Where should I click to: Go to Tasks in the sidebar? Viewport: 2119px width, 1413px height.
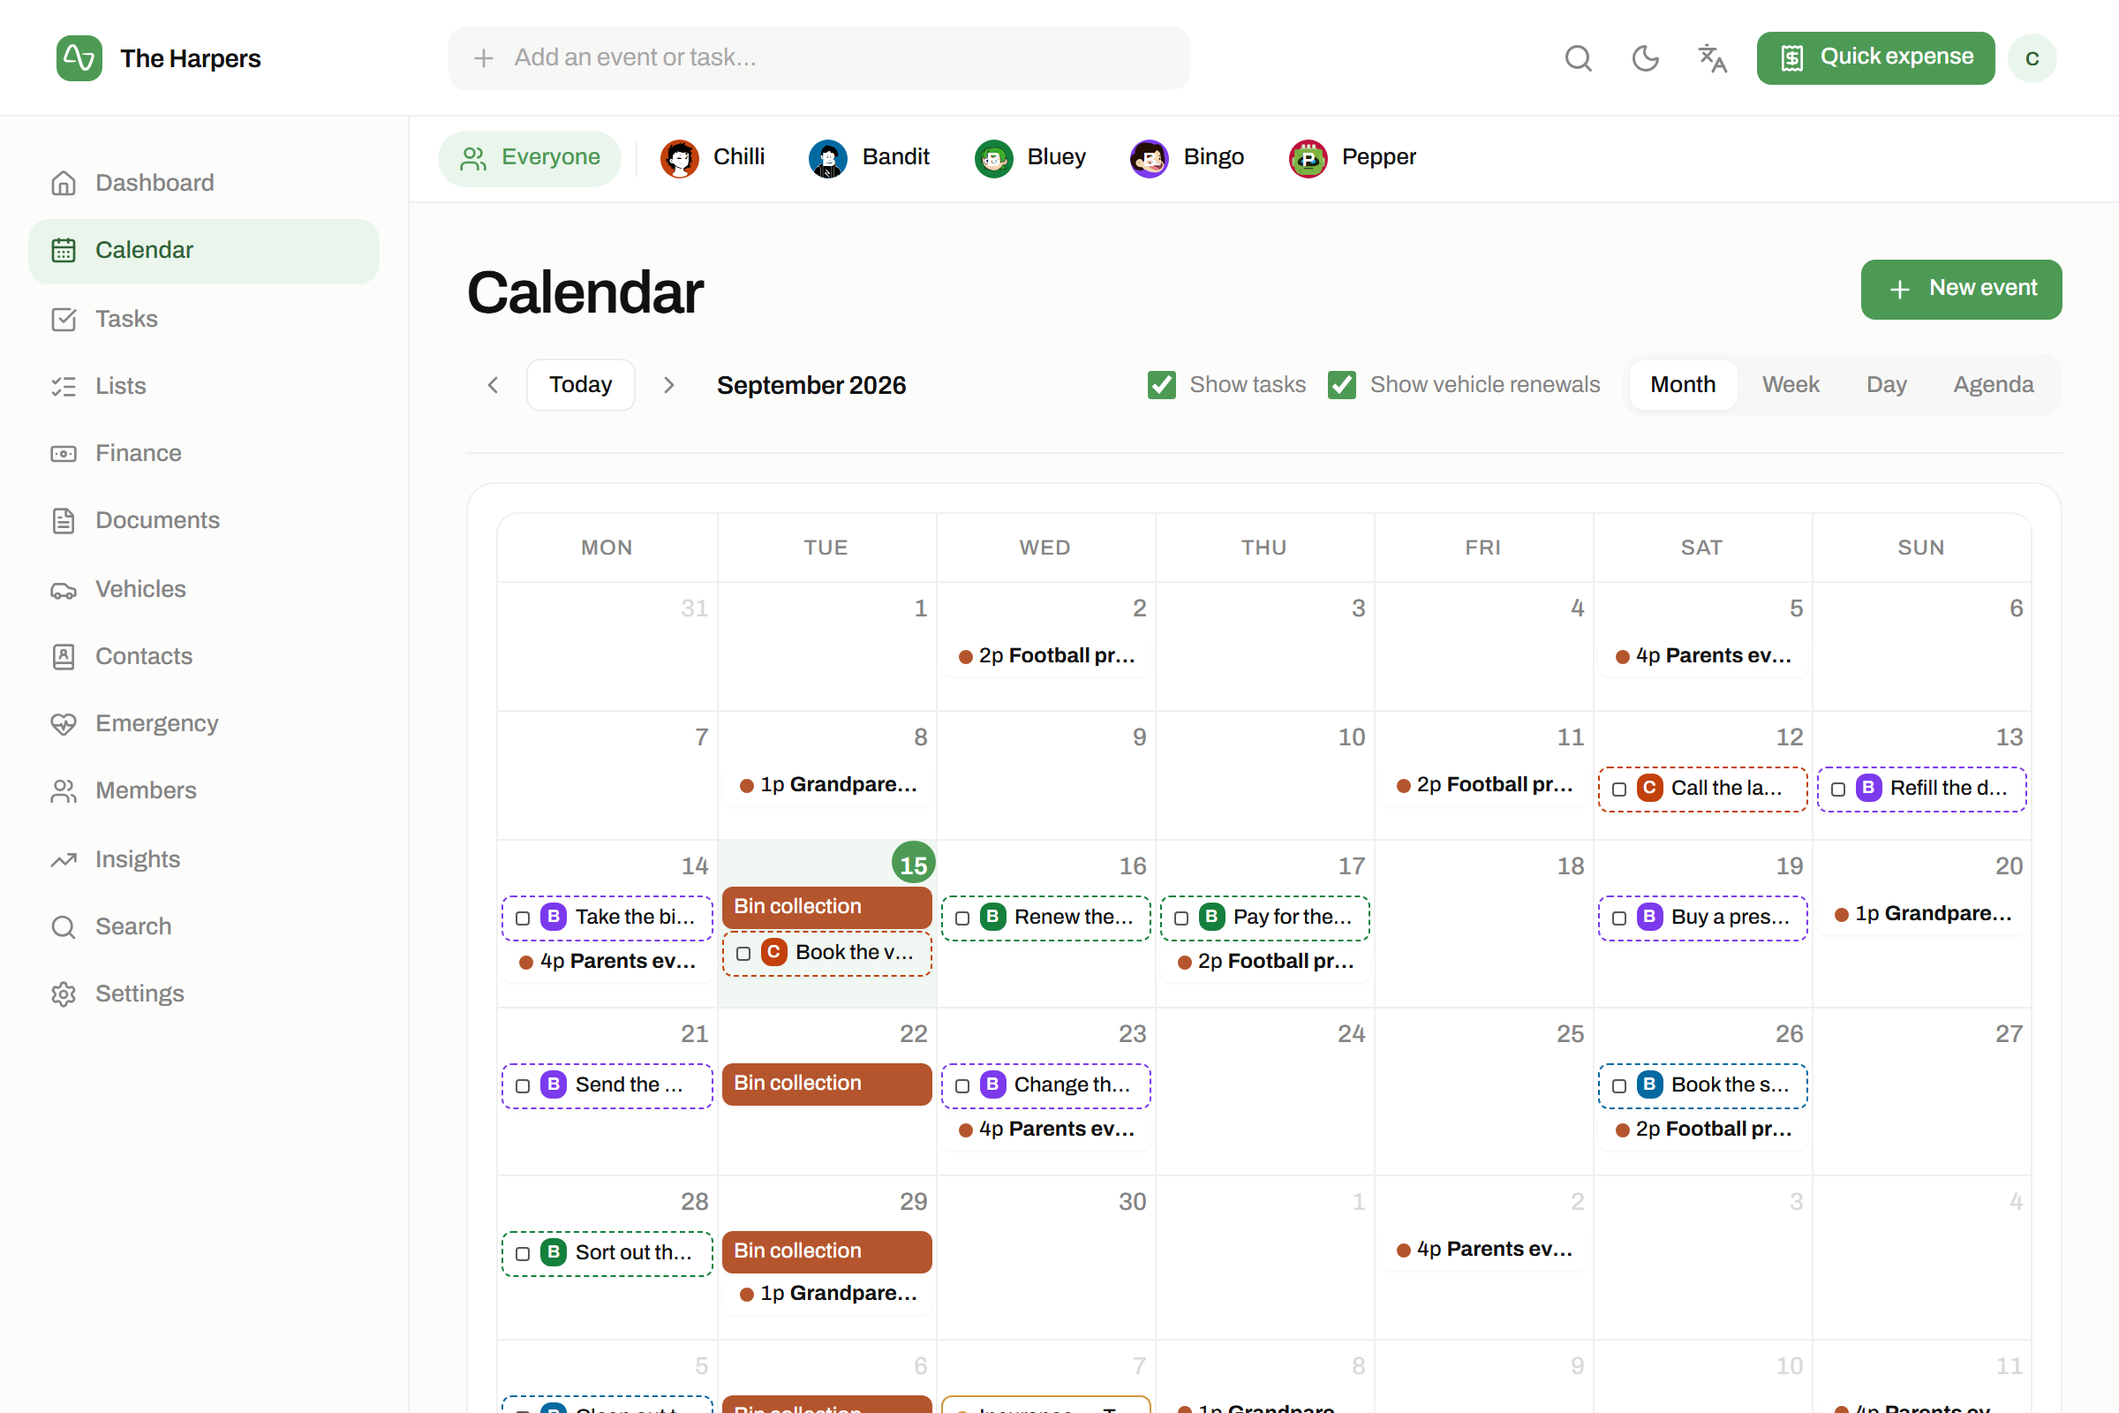pyautogui.click(x=204, y=319)
